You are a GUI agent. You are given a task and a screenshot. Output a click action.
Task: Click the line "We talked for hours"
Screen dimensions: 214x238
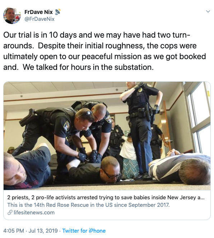tap(88, 67)
